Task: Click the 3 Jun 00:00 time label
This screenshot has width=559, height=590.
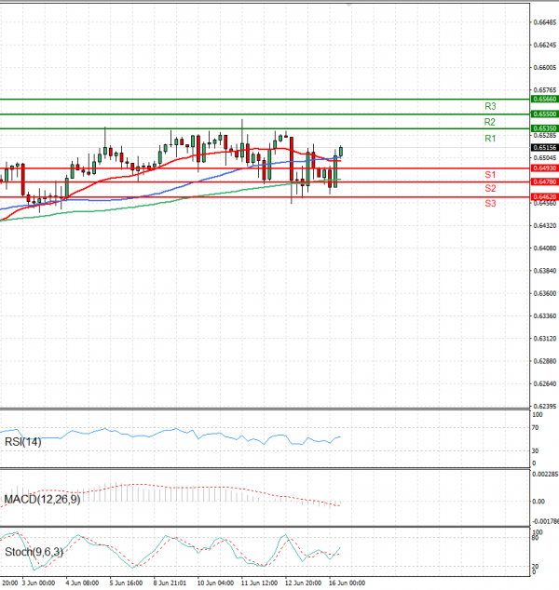Action: pos(38,583)
